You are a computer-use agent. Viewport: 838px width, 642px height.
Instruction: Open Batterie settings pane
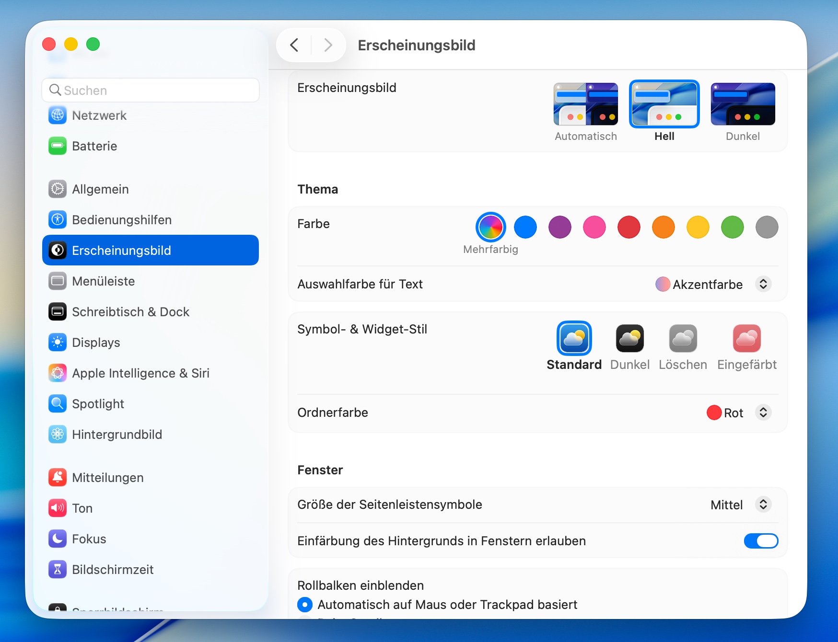151,146
